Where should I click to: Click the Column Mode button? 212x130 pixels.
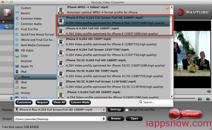point(80,102)
